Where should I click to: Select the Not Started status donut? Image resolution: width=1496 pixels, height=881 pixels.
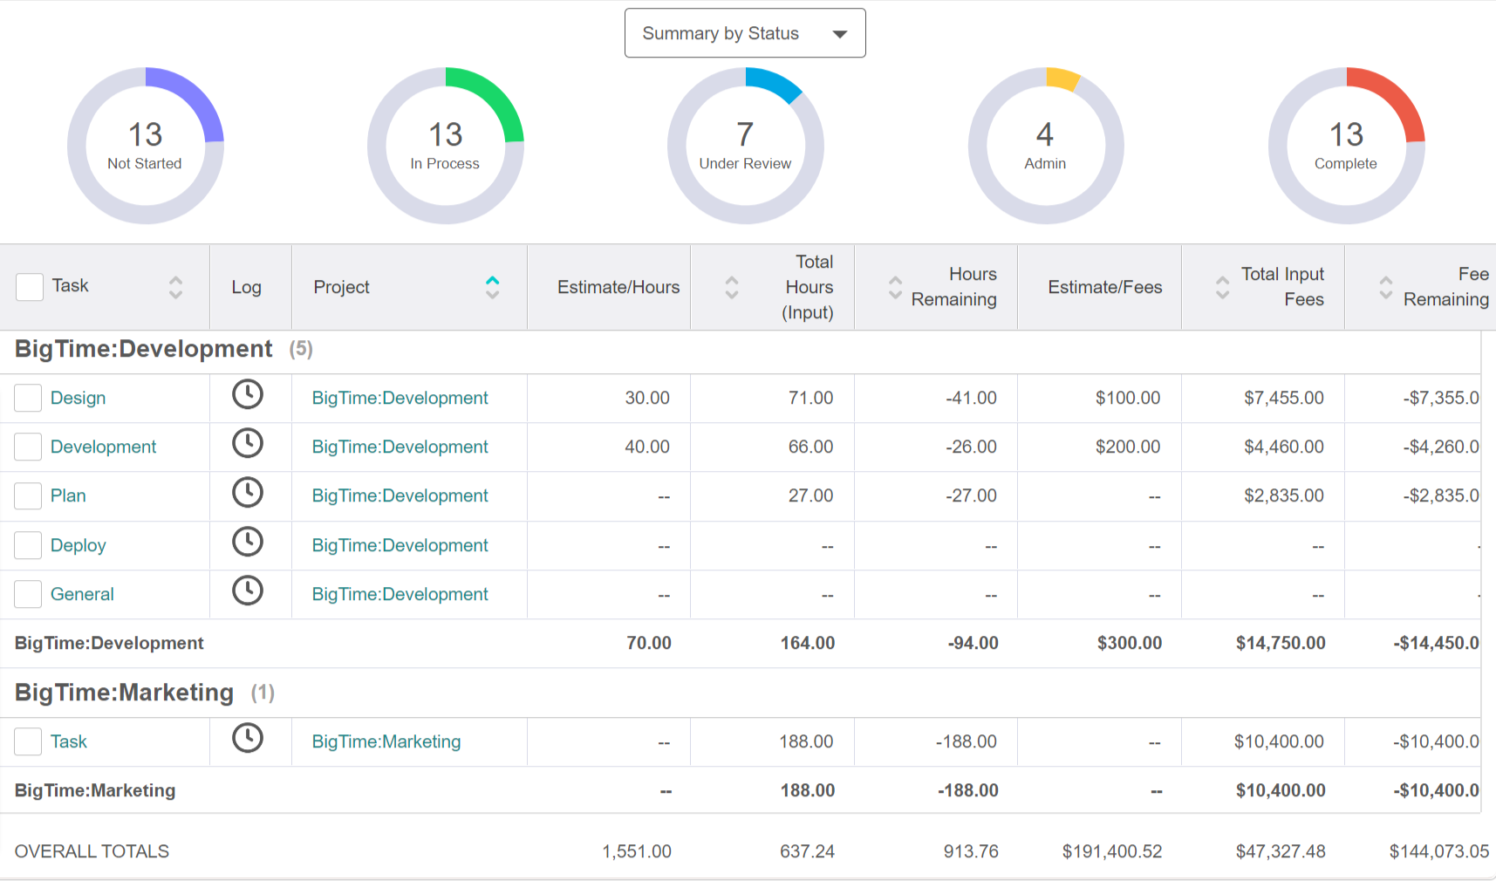point(146,146)
